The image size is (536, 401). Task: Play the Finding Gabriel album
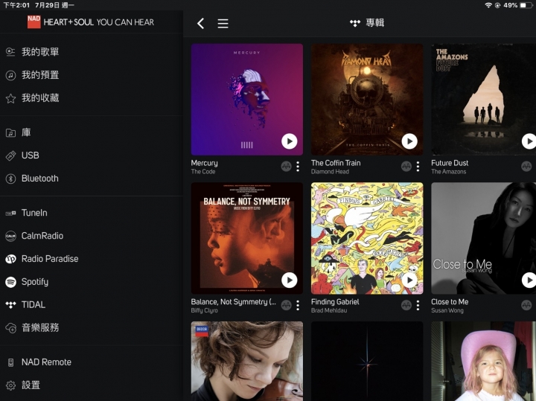point(409,280)
